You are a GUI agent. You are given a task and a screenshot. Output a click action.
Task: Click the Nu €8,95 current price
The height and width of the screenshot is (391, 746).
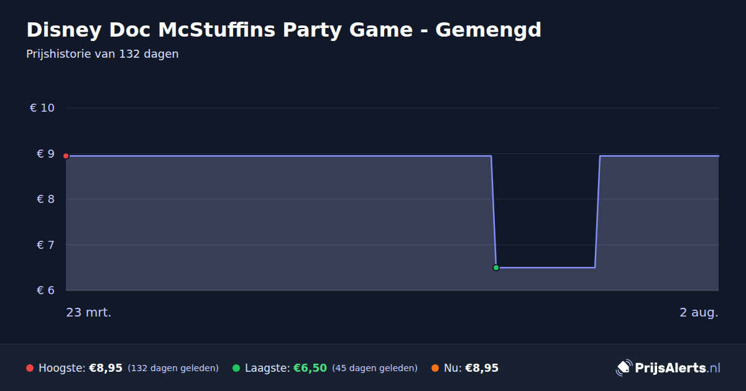[x=482, y=368]
